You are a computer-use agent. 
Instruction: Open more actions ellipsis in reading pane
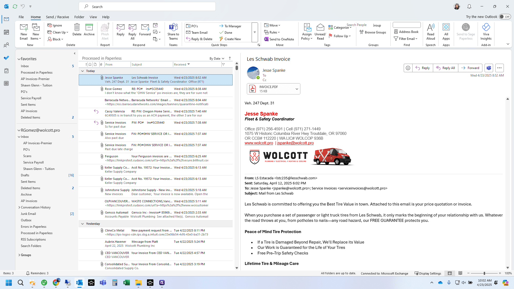tap(499, 68)
